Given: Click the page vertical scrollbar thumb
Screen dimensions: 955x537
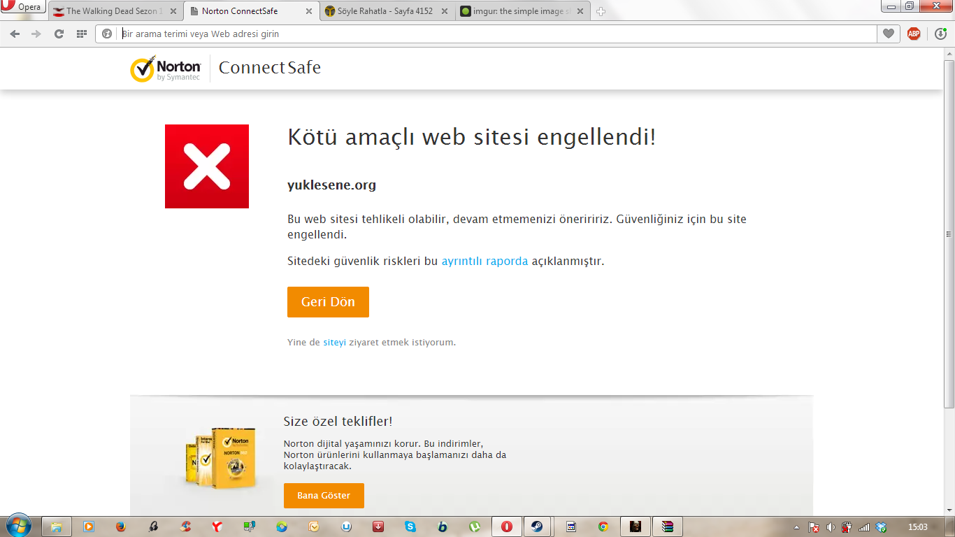Looking at the screenshot, I should 949,234.
